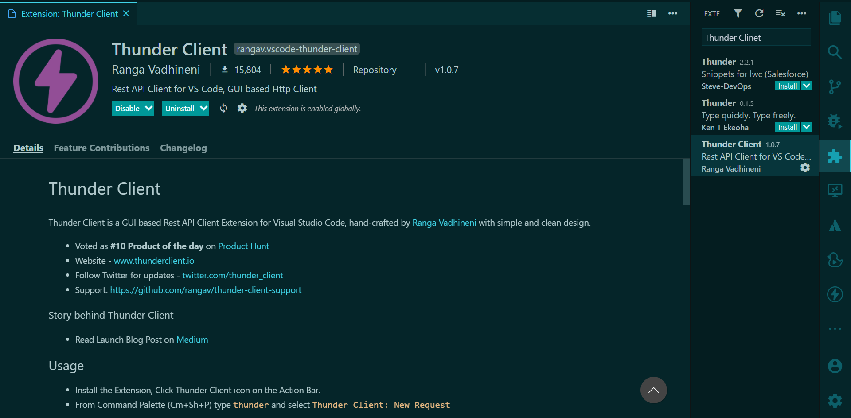Open the Extensions view puzzle icon

(835, 156)
